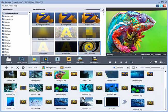Open the Projects section
Image resolution: width=168 pixels, height=112 pixels.
[9, 60]
